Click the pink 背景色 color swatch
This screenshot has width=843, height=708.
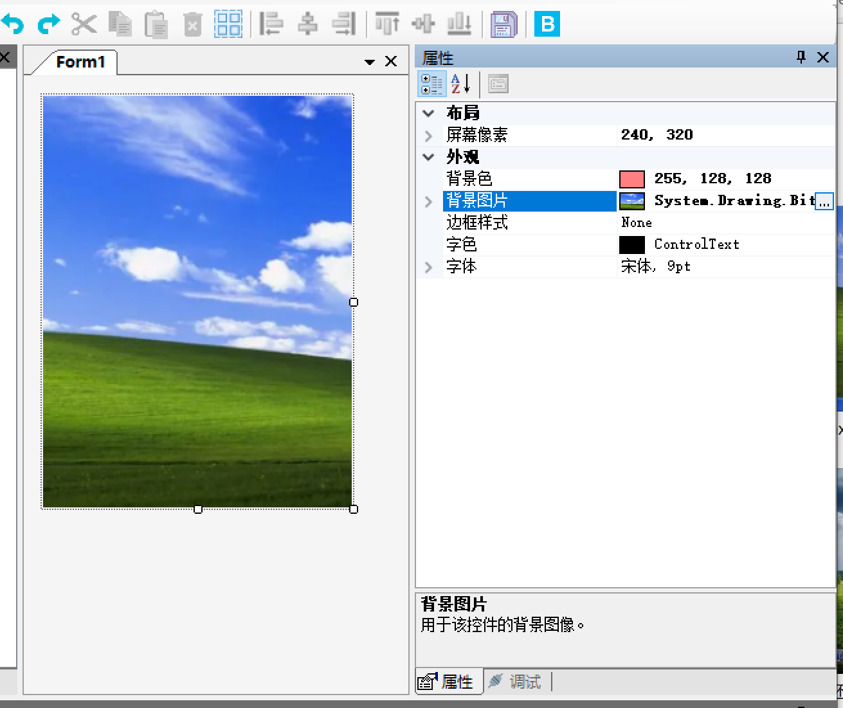[x=632, y=179]
